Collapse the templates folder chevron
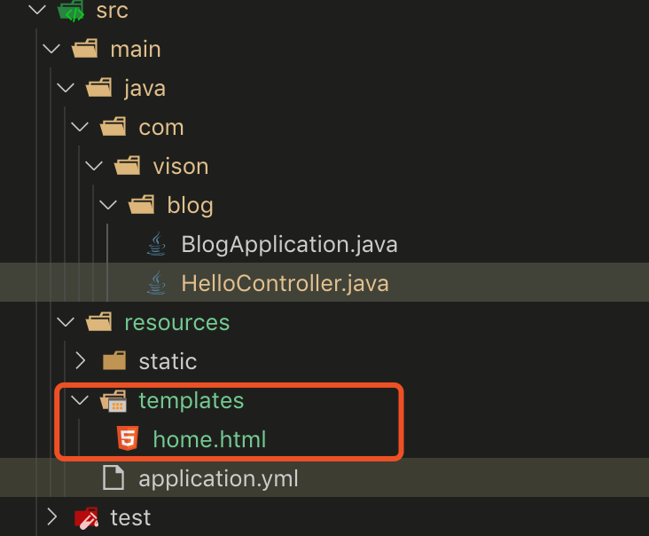Viewport: 649px width, 536px height. click(81, 400)
